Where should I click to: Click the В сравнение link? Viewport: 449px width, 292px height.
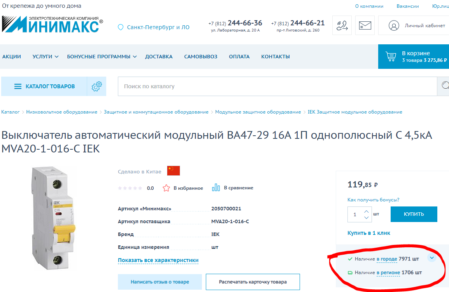coord(239,188)
